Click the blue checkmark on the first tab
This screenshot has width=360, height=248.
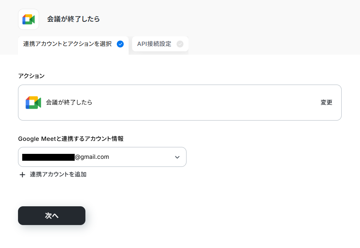click(120, 44)
